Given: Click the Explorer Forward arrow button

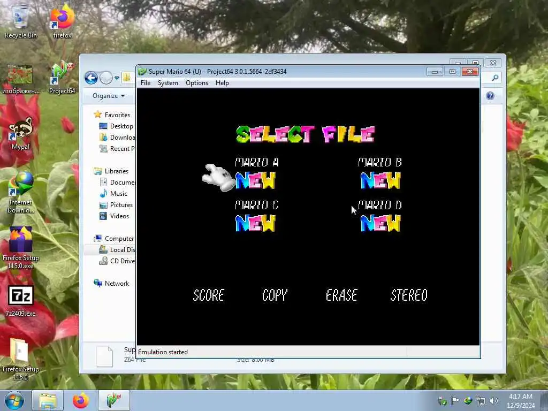Looking at the screenshot, I should pyautogui.click(x=106, y=78).
